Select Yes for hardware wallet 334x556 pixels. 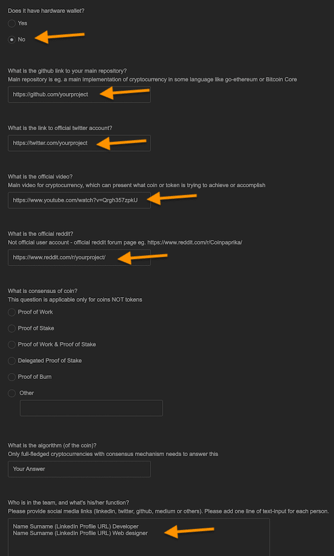point(12,23)
